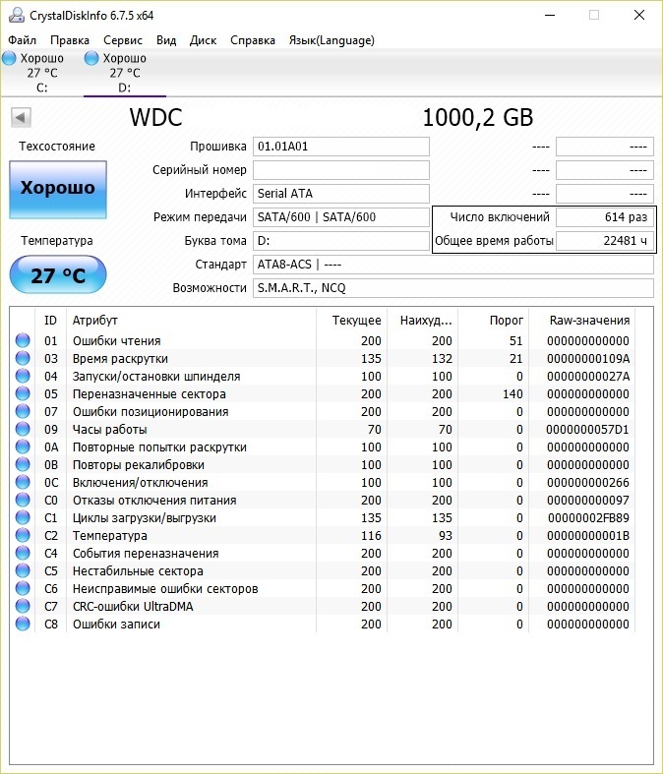Click the Raw-значения column header
Image resolution: width=663 pixels, height=774 pixels.
582,321
